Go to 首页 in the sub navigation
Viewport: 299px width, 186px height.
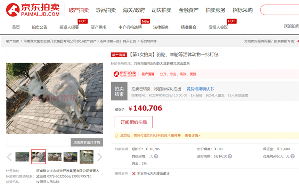[16, 27]
